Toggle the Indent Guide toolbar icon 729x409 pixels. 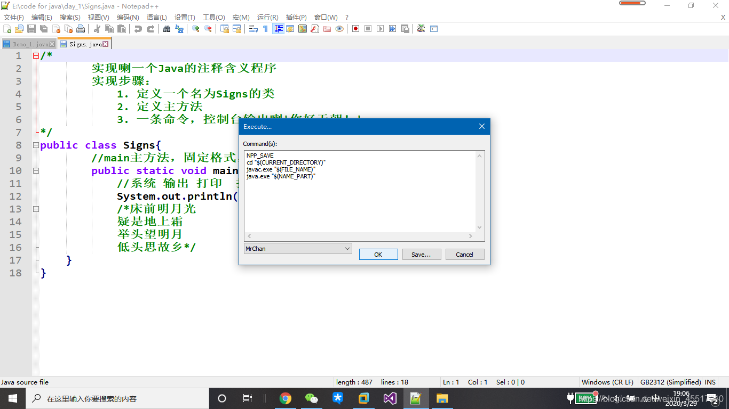(278, 29)
